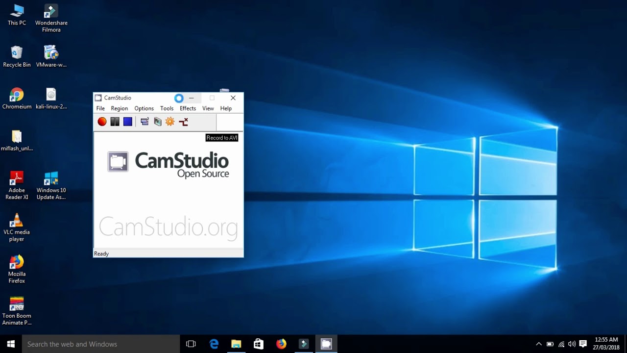The width and height of the screenshot is (627, 353).
Task: Open the Help menu
Action: tap(226, 108)
